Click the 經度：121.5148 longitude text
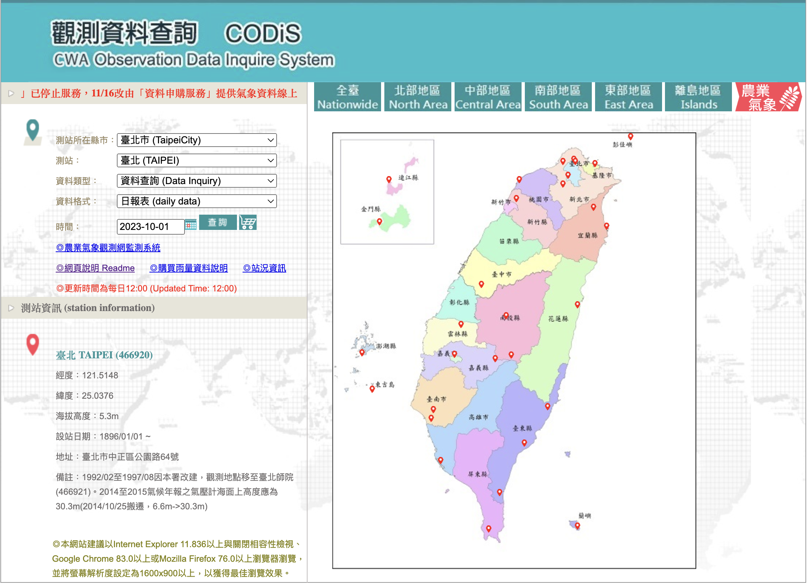Viewport: 808px width, 585px height. coord(87,375)
